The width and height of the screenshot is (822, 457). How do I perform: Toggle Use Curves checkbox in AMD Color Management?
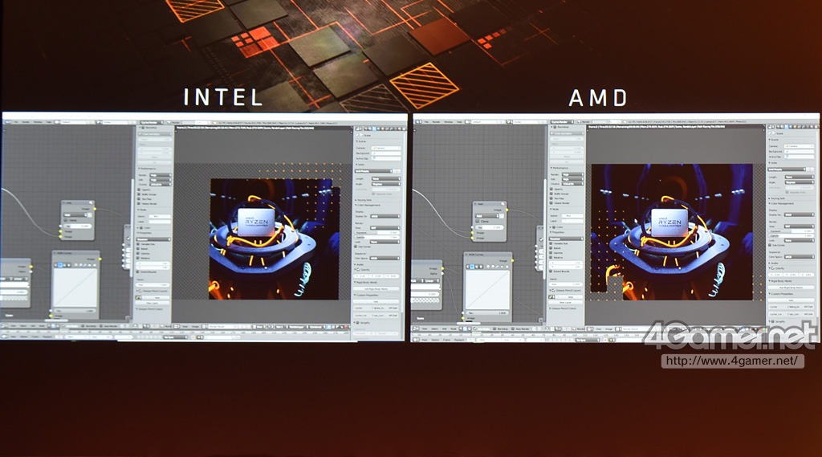[770, 245]
